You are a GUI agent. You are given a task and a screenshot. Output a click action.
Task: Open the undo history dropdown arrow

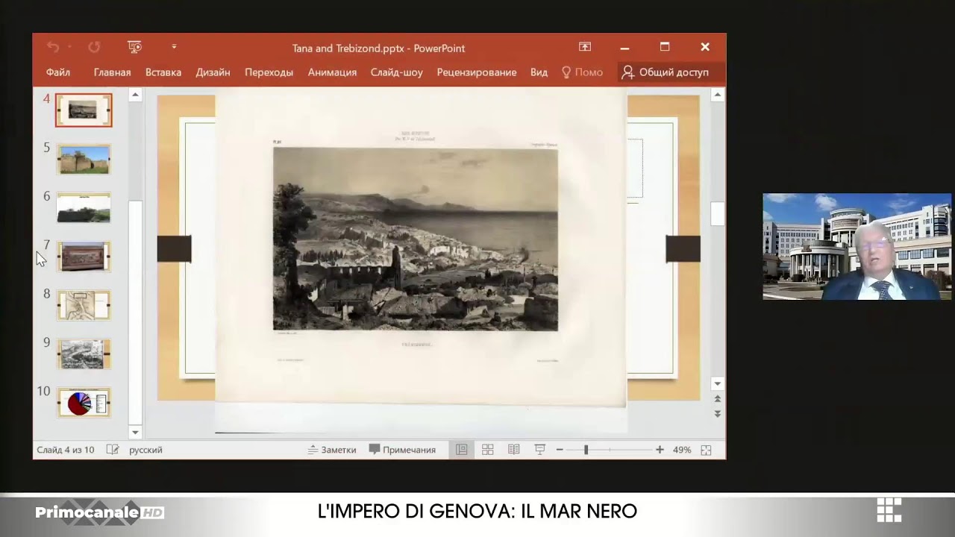click(x=69, y=47)
